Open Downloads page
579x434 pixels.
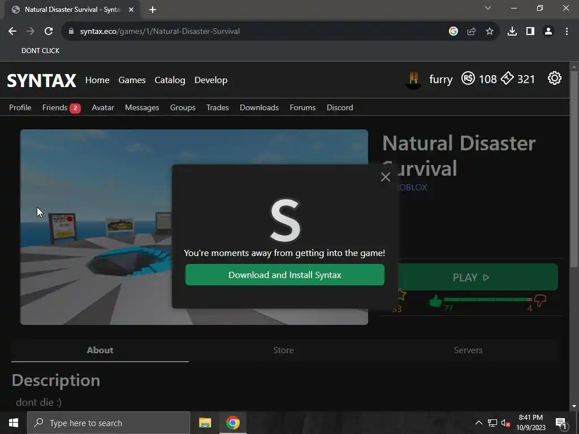(x=259, y=107)
